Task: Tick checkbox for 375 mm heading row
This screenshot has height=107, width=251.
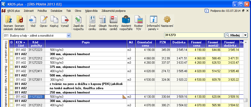Action: coord(11,67)
